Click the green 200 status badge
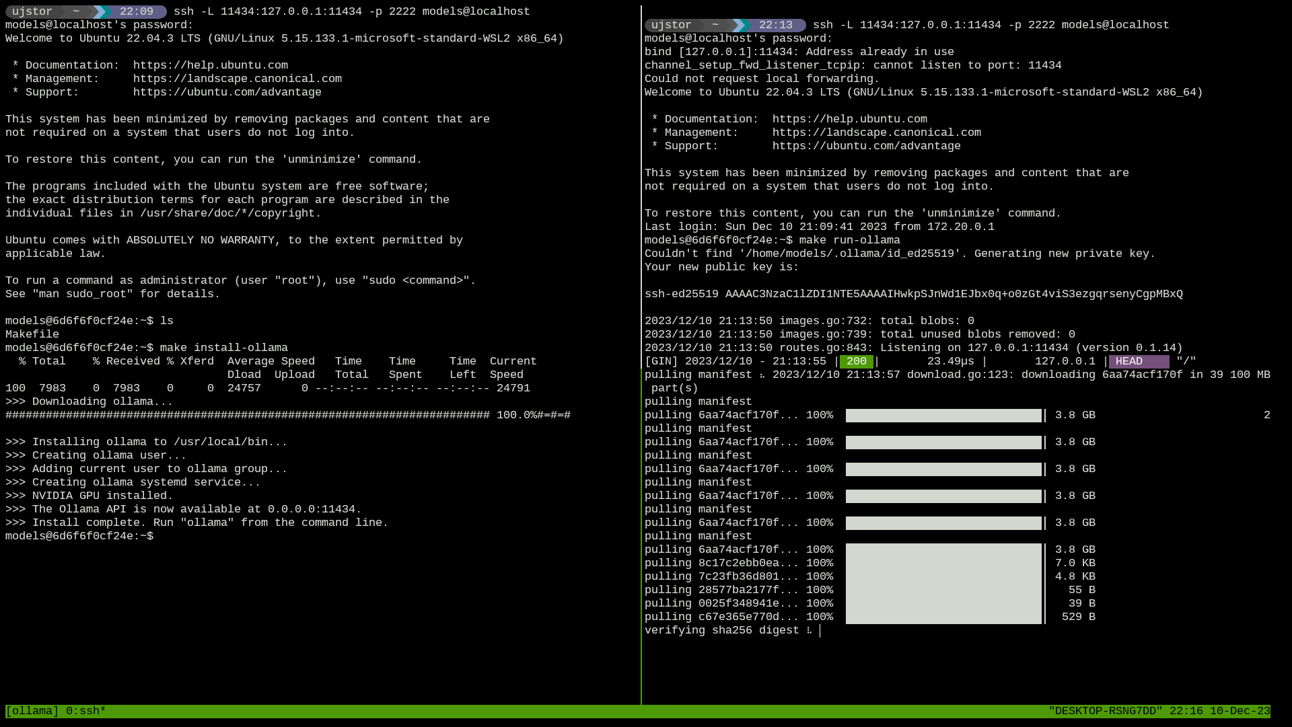The height and width of the screenshot is (727, 1292). (x=856, y=361)
